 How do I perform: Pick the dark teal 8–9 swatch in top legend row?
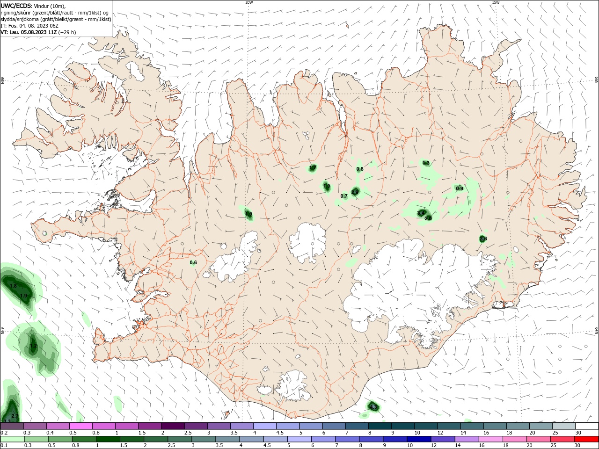click(x=380, y=426)
